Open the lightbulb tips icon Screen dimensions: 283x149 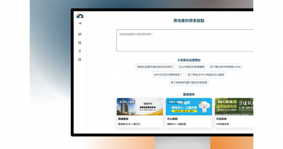tap(80, 51)
